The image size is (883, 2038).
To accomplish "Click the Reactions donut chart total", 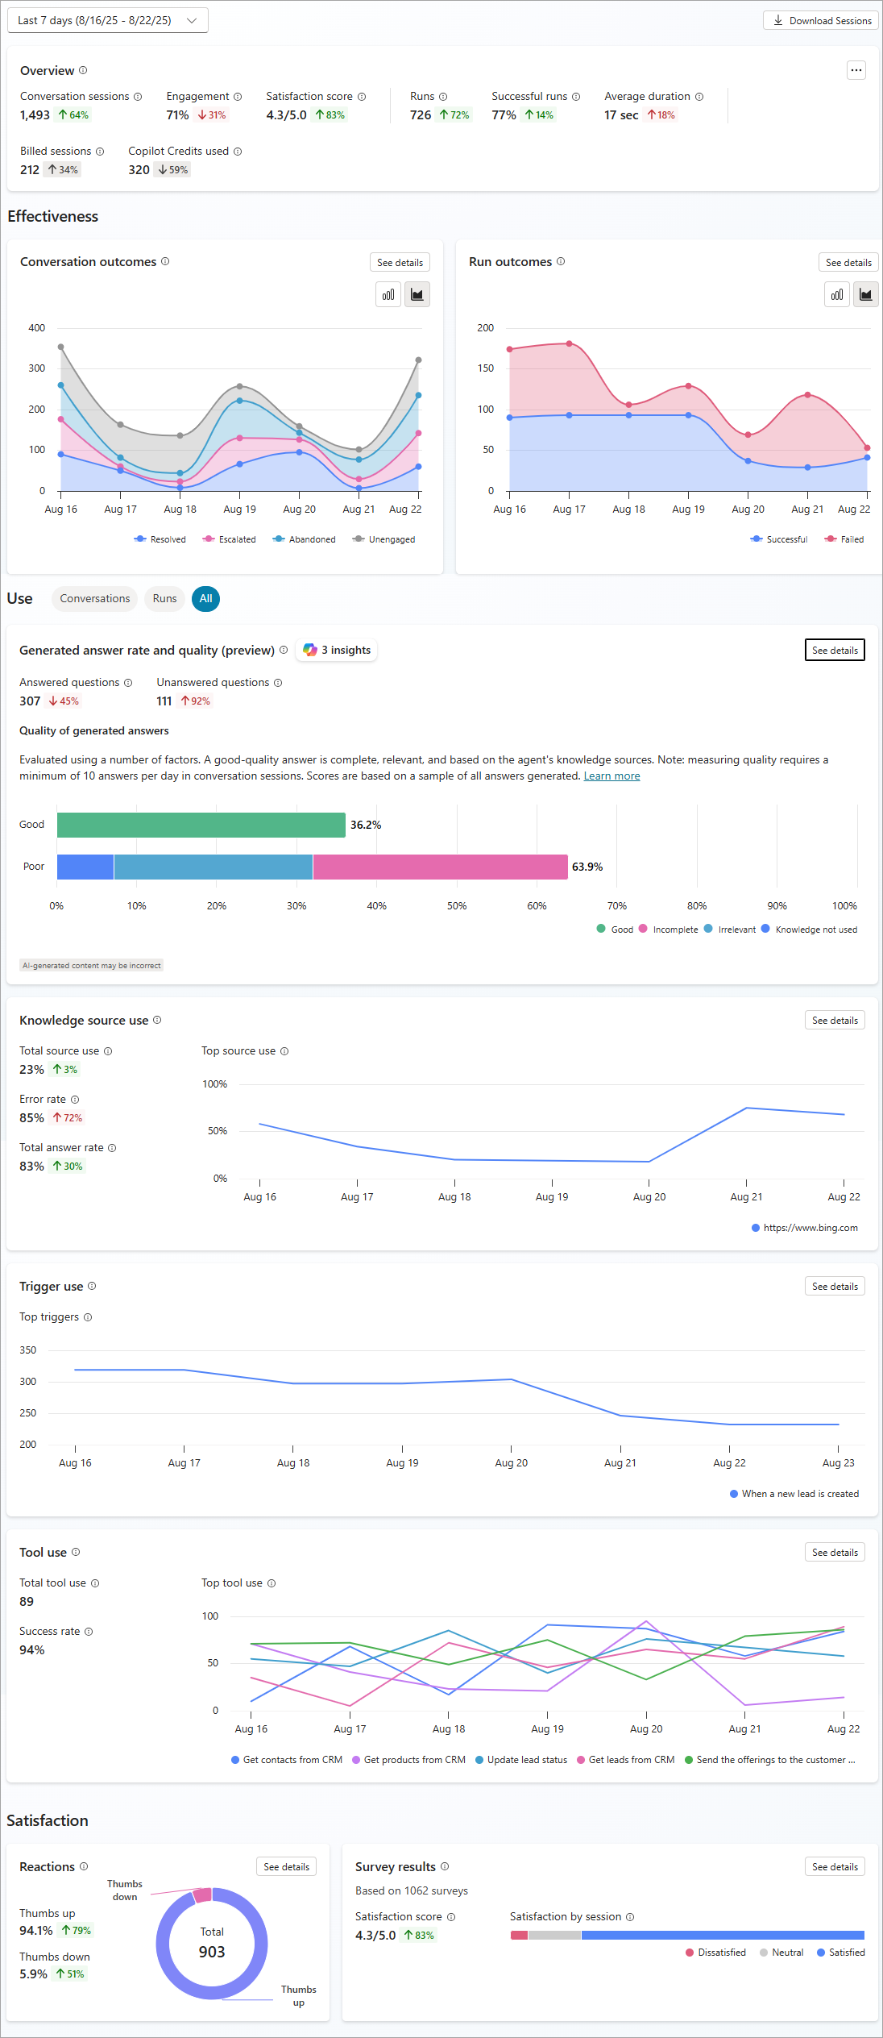I will point(212,1944).
